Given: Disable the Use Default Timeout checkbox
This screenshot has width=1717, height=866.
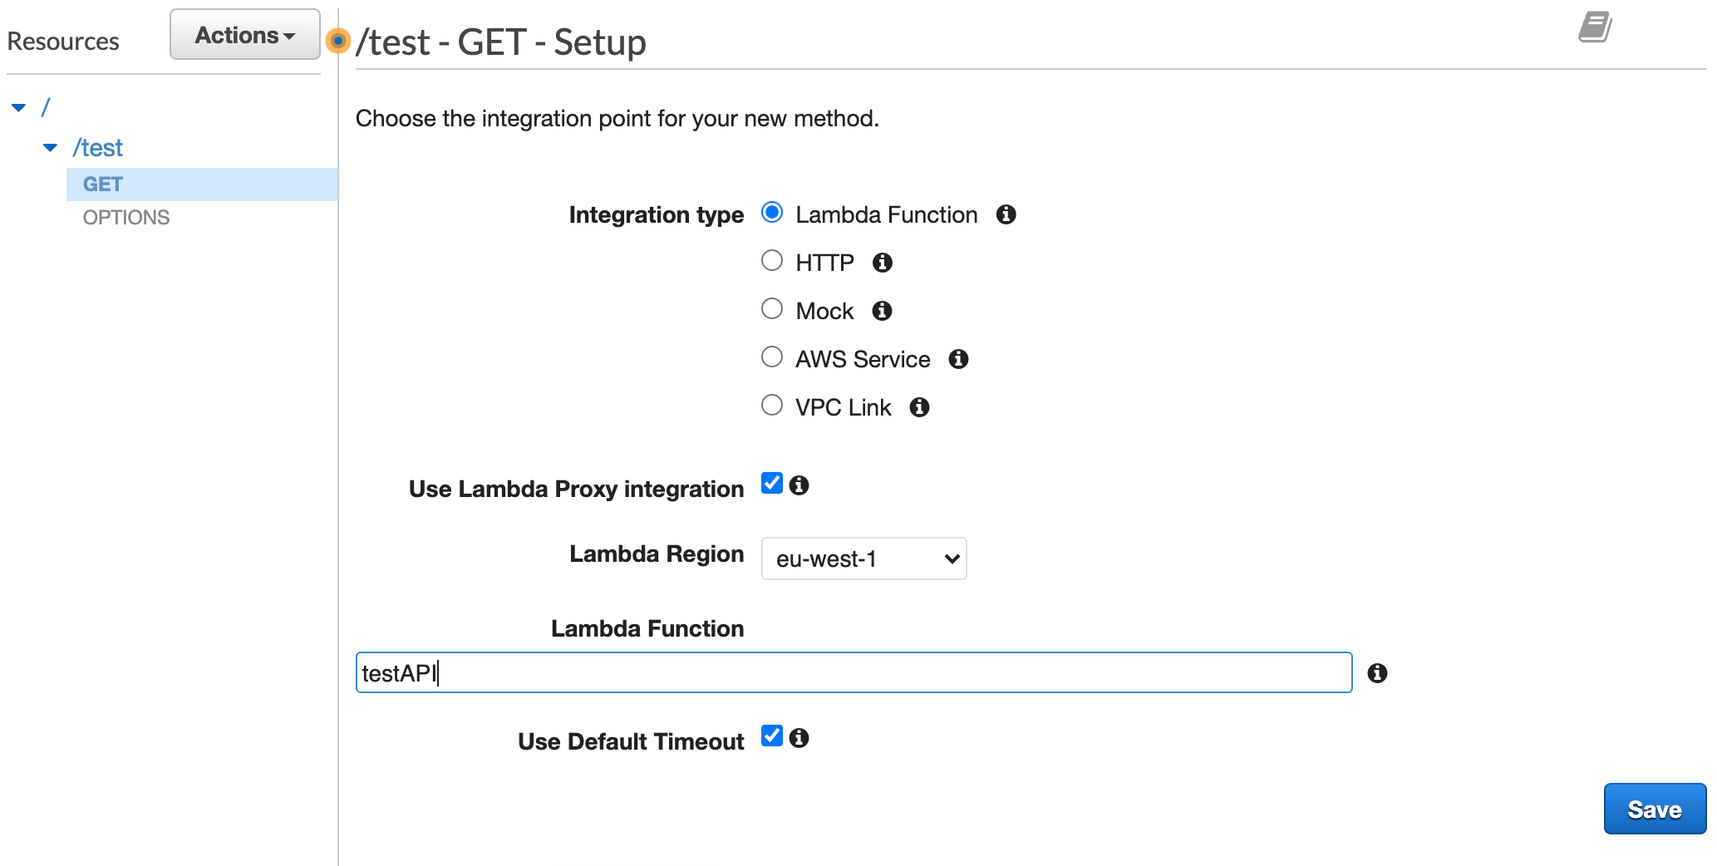Looking at the screenshot, I should click(x=771, y=736).
